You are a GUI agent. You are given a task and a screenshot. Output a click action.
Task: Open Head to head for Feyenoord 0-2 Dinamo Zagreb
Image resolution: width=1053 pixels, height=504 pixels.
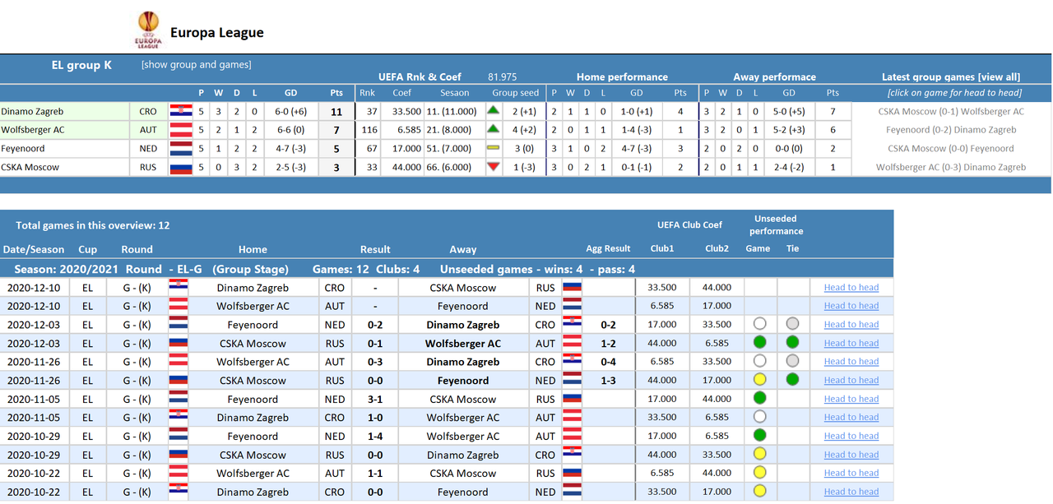[x=851, y=324]
